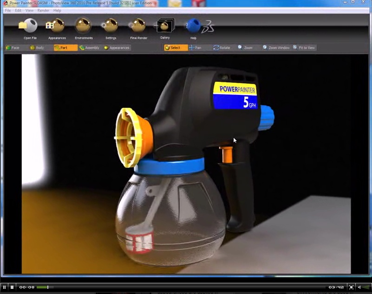Click the orange trigger on the sprayer
The height and width of the screenshot is (294, 372).
[x=226, y=154]
